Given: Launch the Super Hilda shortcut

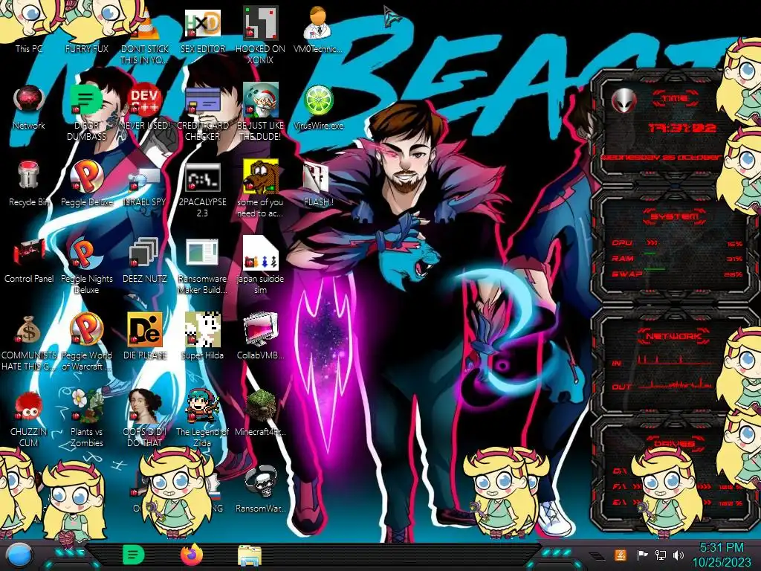Looking at the screenshot, I should (202, 336).
